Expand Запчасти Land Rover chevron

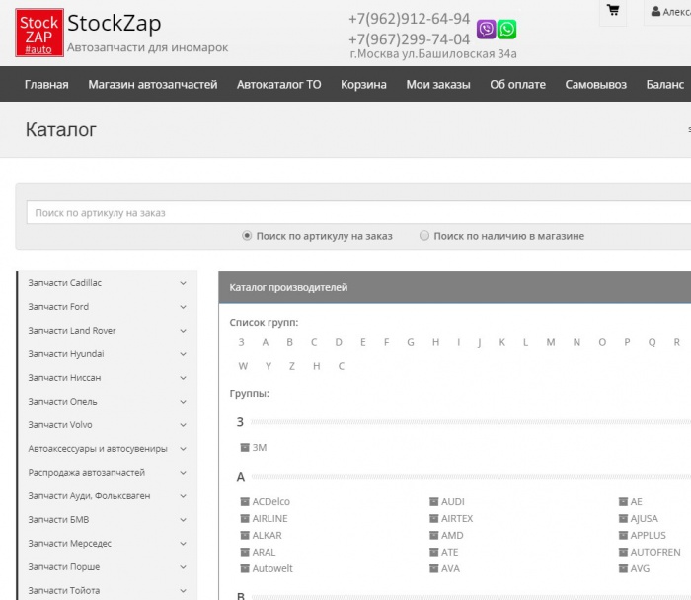183,331
